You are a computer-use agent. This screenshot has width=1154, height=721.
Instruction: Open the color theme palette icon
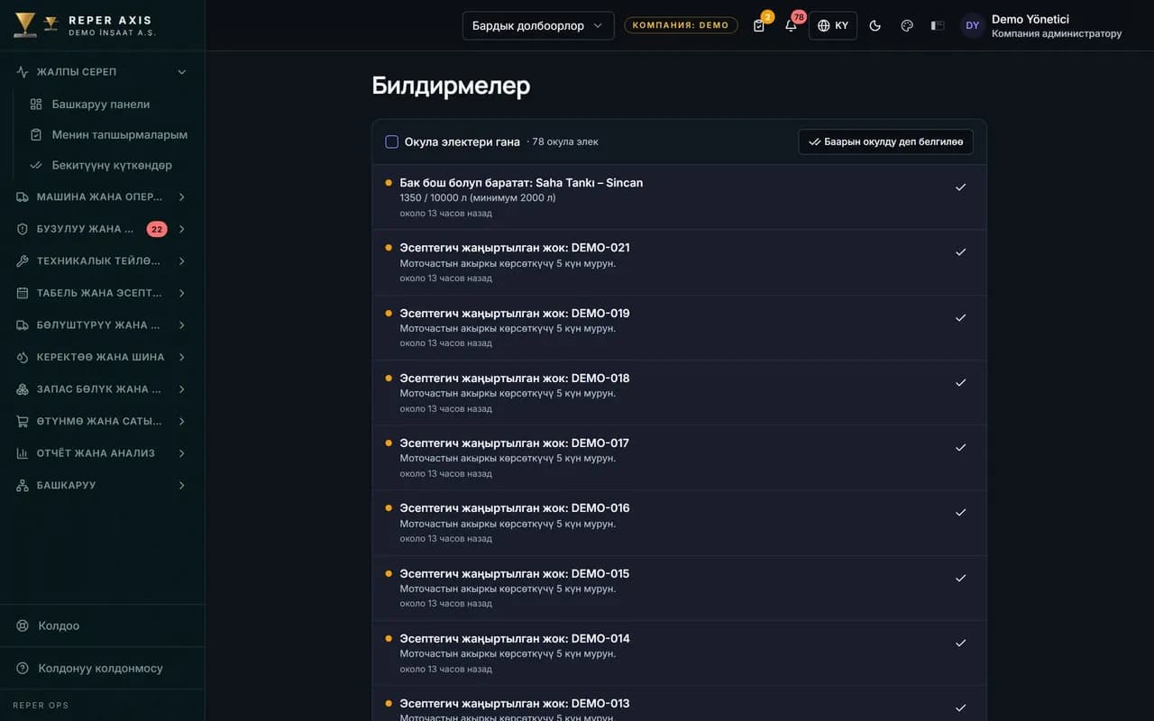(x=907, y=25)
